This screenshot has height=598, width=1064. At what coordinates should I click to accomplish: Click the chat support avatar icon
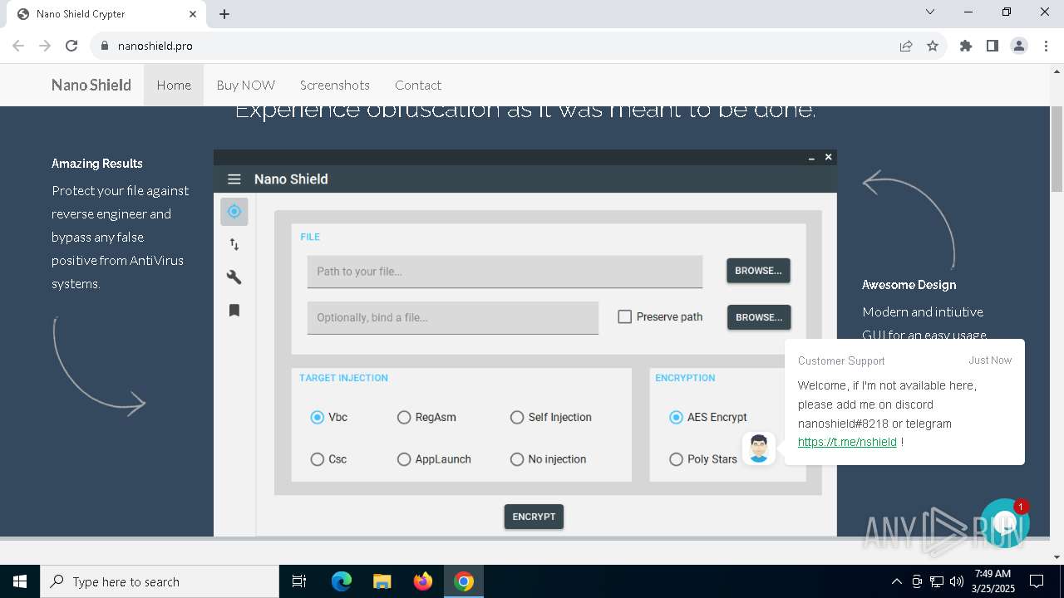758,448
